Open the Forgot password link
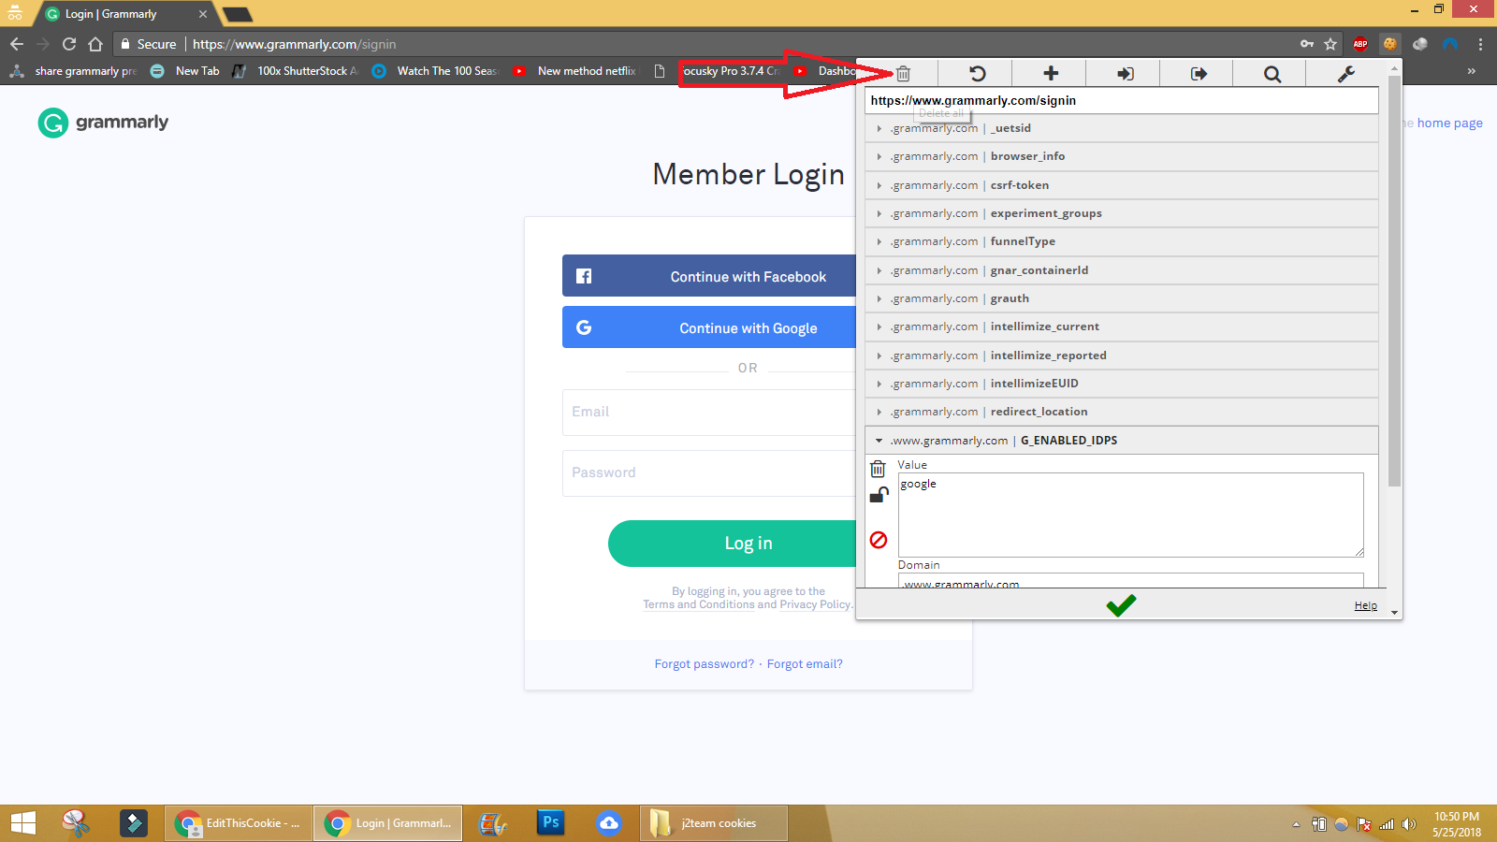The image size is (1497, 842). click(x=705, y=664)
